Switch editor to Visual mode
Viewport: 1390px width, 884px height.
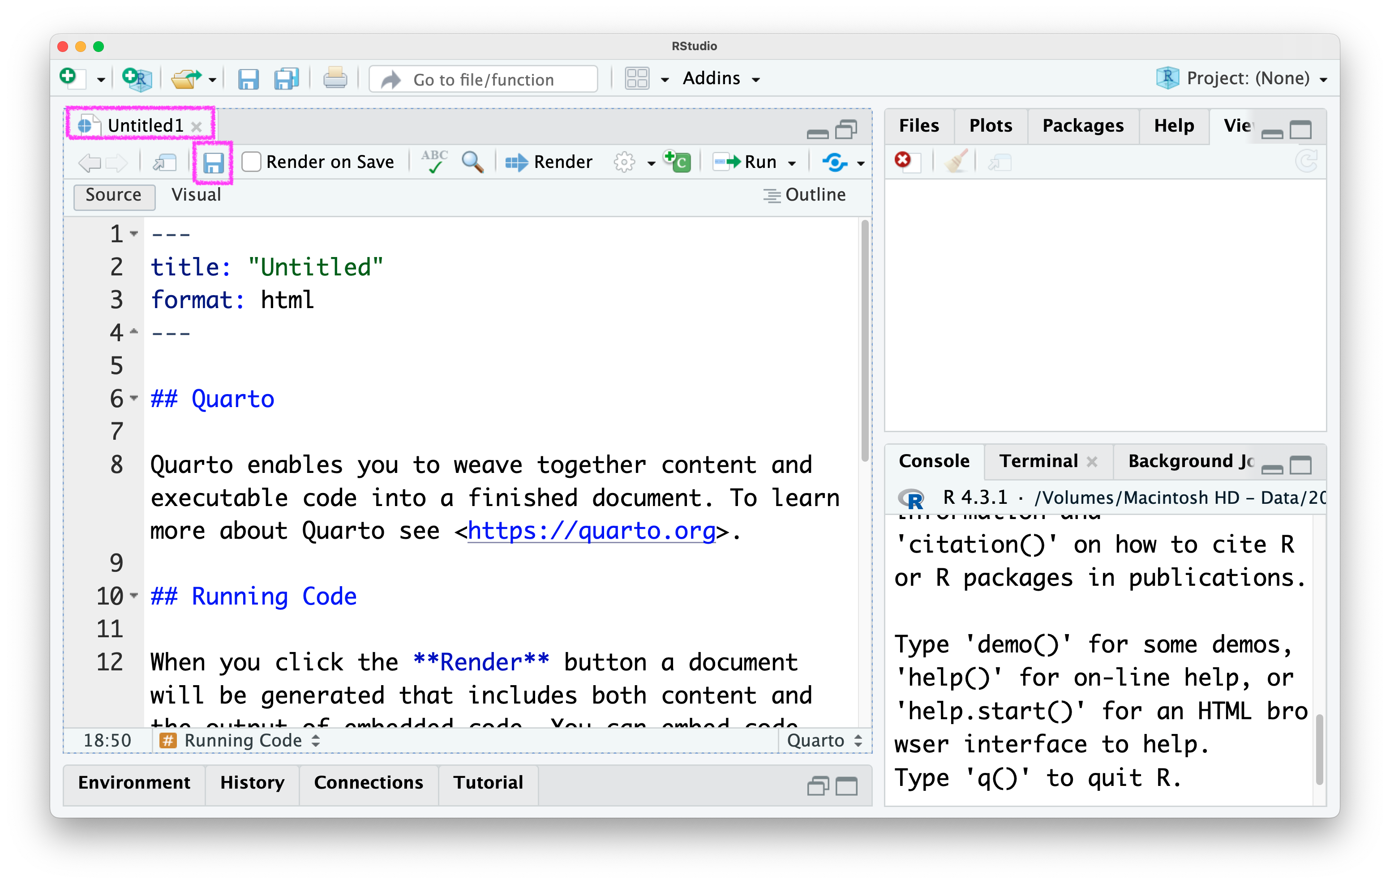point(196,195)
